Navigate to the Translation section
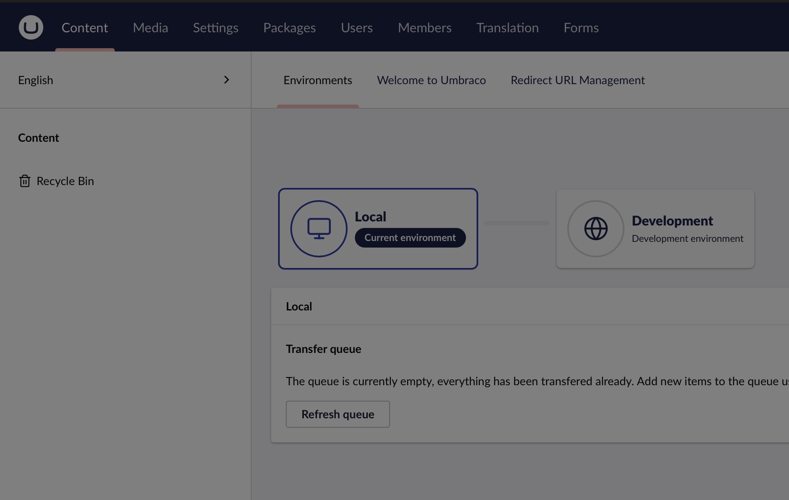This screenshot has height=500, width=789. (x=507, y=28)
